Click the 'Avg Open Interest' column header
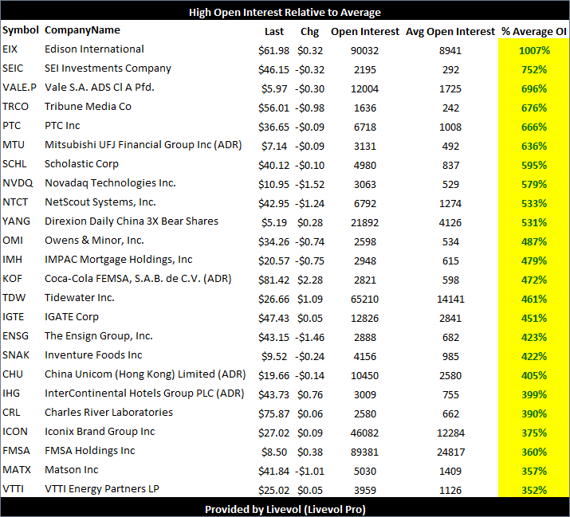Image resolution: width=570 pixels, height=517 pixels. click(x=450, y=32)
